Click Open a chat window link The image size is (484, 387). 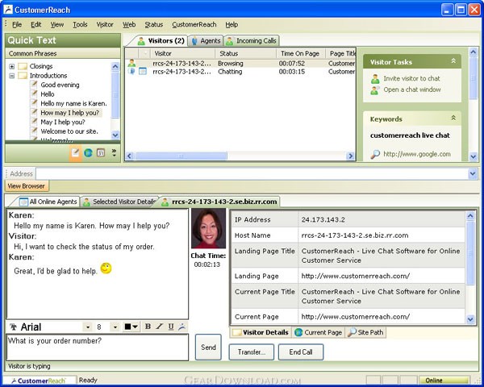pos(412,89)
